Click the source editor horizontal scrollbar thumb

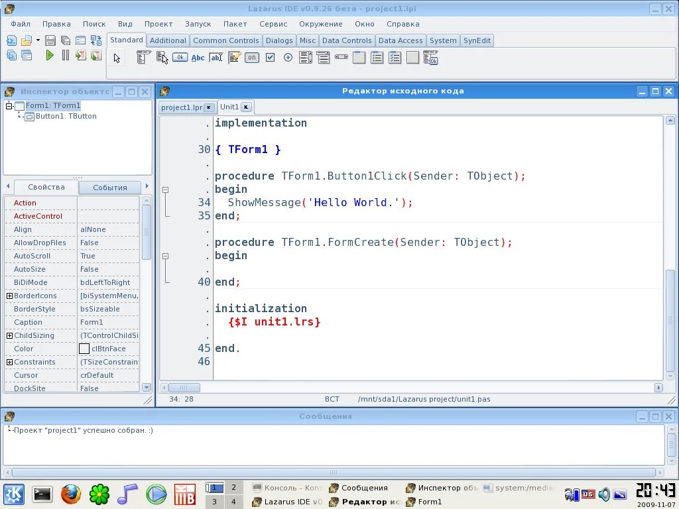coord(184,387)
